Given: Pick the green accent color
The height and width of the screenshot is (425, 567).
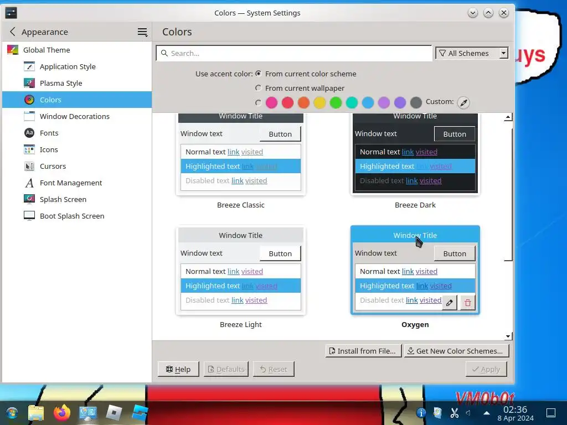Looking at the screenshot, I should 336,102.
